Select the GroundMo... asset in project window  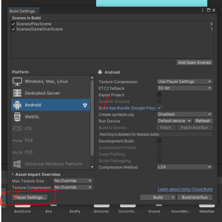pyautogui.click(x=181, y=211)
